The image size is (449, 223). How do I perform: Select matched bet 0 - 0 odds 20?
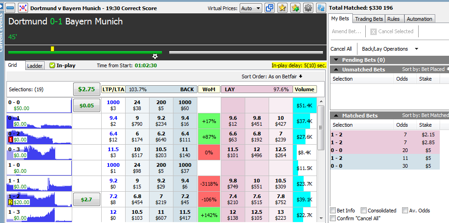(385, 150)
